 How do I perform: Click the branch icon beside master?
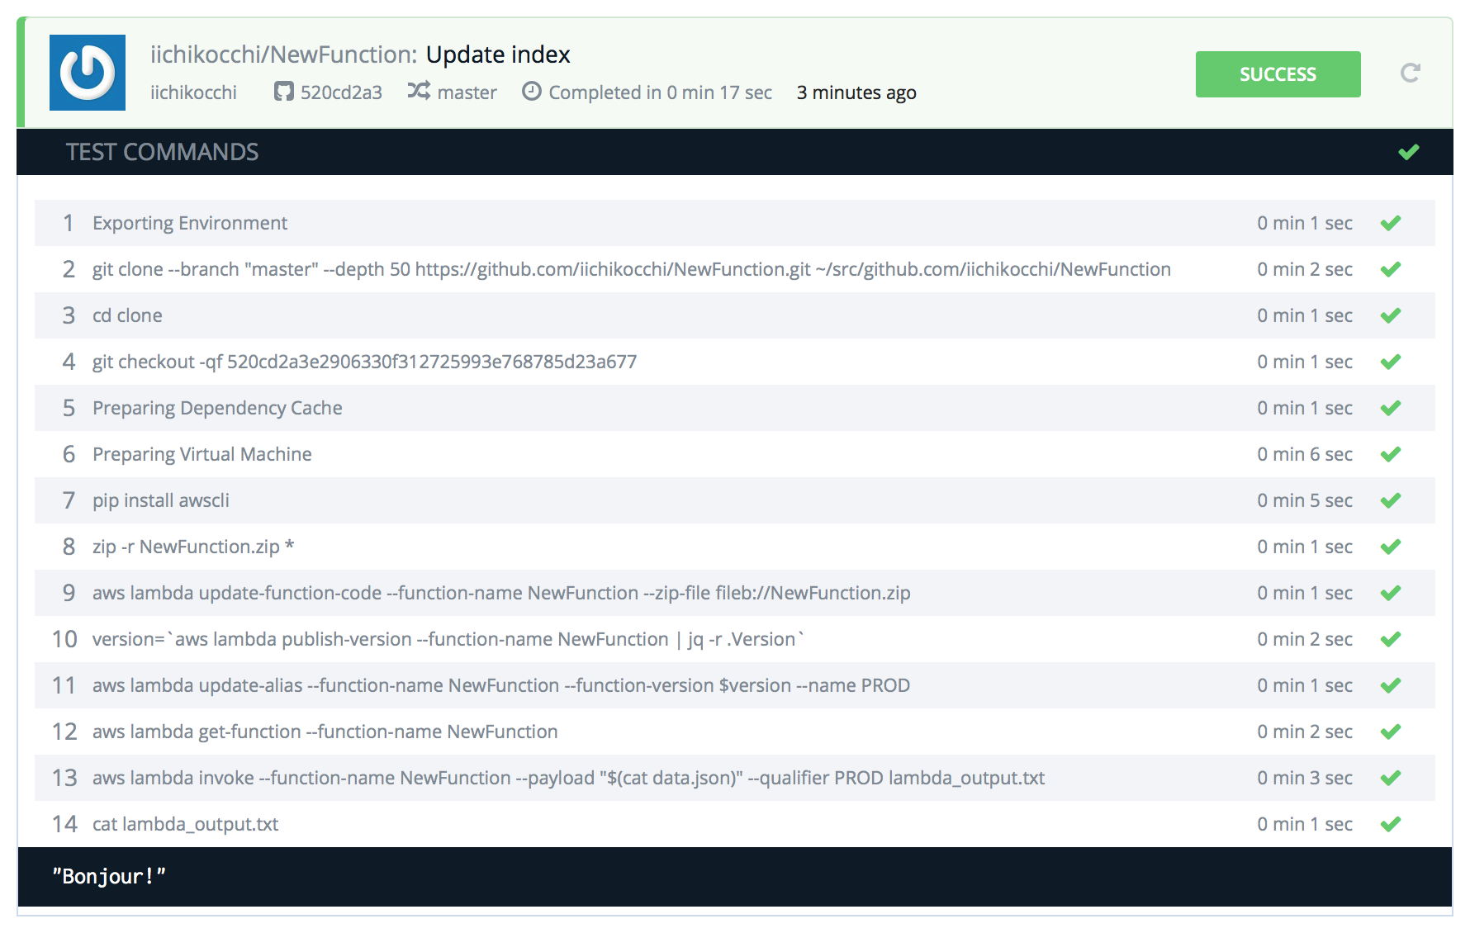pyautogui.click(x=417, y=92)
